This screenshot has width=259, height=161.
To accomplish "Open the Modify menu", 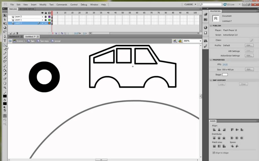I will pos(43,5).
